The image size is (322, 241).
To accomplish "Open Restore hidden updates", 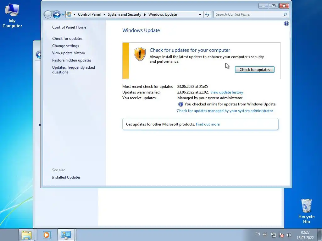I will [72, 60].
